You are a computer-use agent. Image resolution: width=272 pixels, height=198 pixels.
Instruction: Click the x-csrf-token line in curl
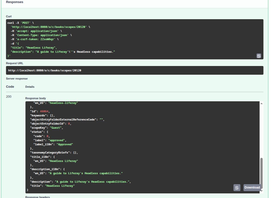point(35,39)
